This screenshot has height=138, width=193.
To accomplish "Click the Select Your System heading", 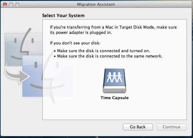I will pyautogui.click(x=63, y=15).
